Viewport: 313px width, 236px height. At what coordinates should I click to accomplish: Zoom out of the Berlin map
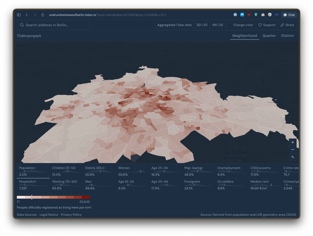click(292, 150)
